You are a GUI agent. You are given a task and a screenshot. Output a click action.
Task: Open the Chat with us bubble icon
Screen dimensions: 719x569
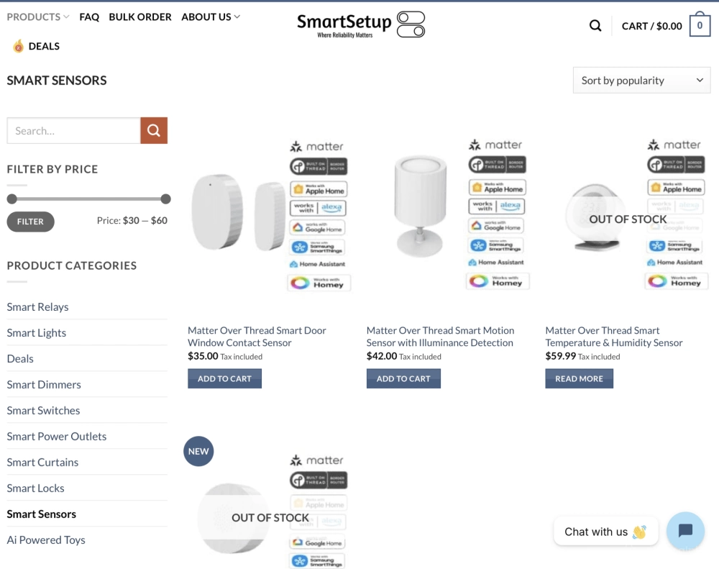click(x=685, y=532)
